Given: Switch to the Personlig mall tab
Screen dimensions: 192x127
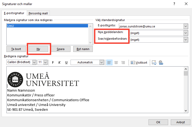Looking at the screenshot, I should (x=38, y=13).
